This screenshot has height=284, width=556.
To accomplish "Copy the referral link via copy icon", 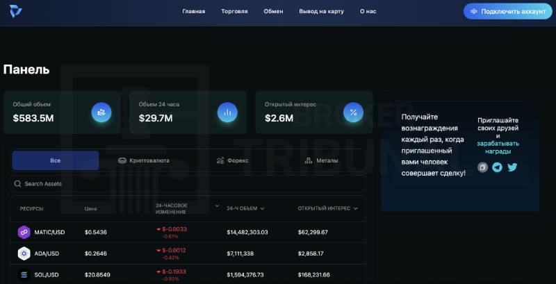I will 483,167.
